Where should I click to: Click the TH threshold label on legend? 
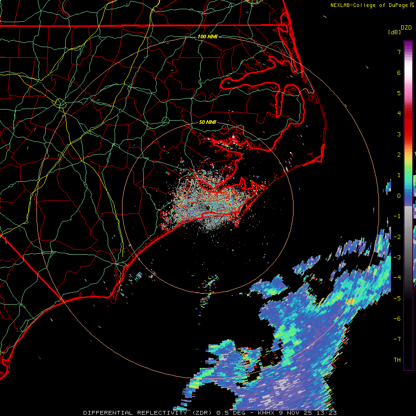point(397,360)
